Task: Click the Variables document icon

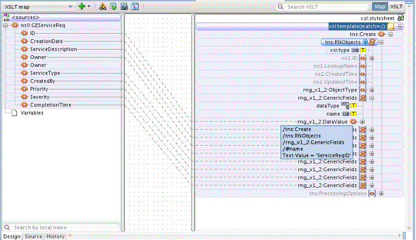Action: pyautogui.click(x=14, y=113)
